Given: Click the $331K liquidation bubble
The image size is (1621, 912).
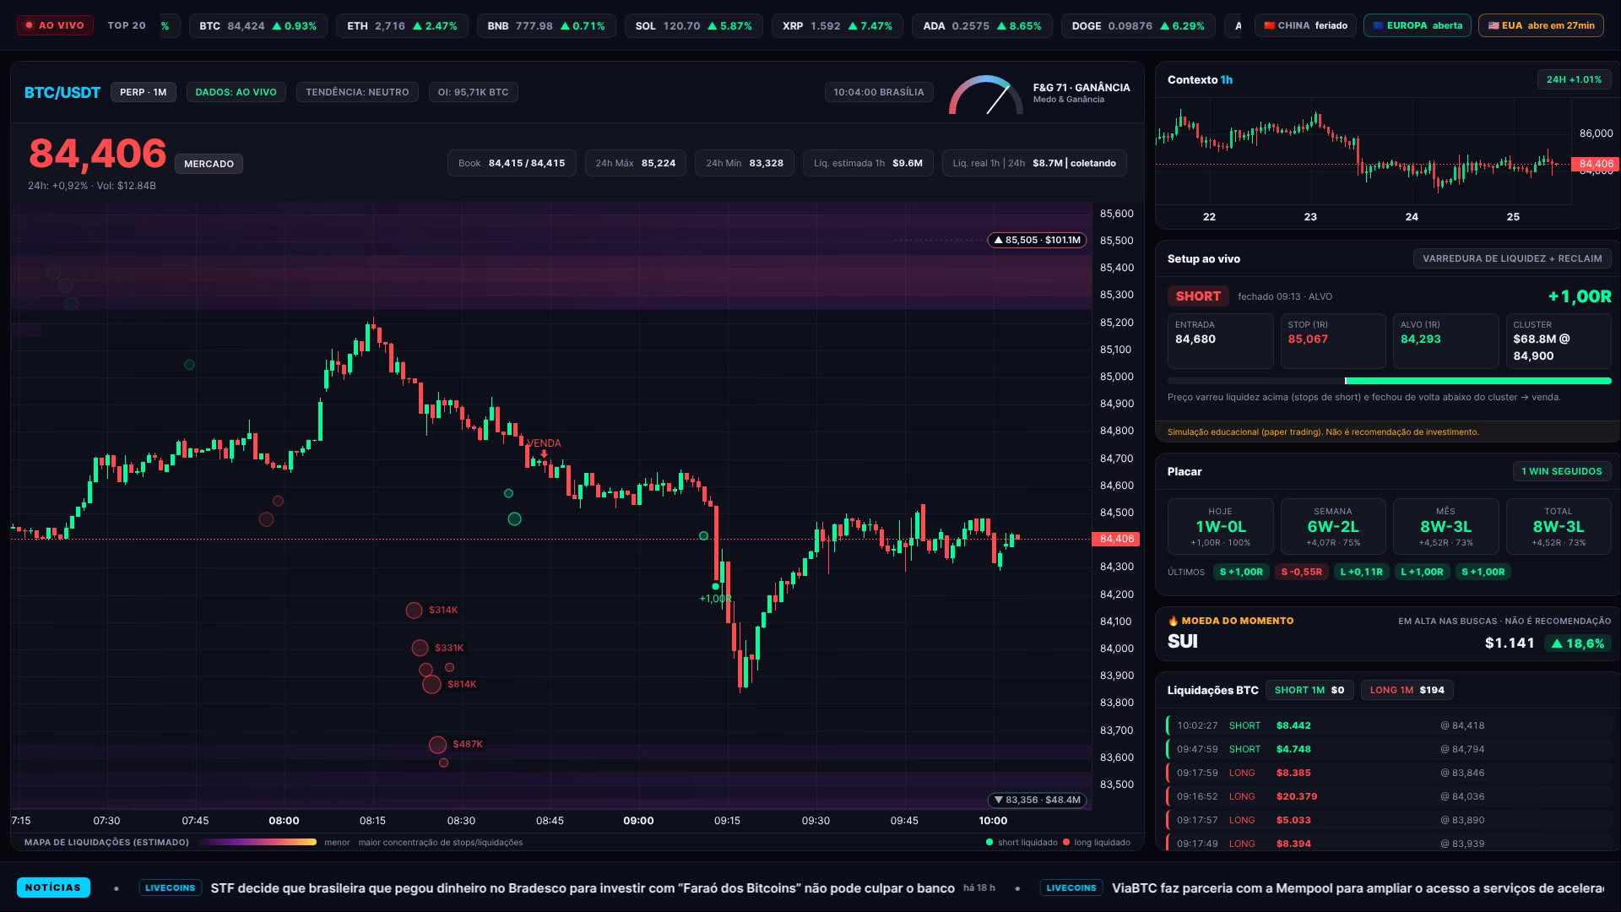Looking at the screenshot, I should coord(420,648).
